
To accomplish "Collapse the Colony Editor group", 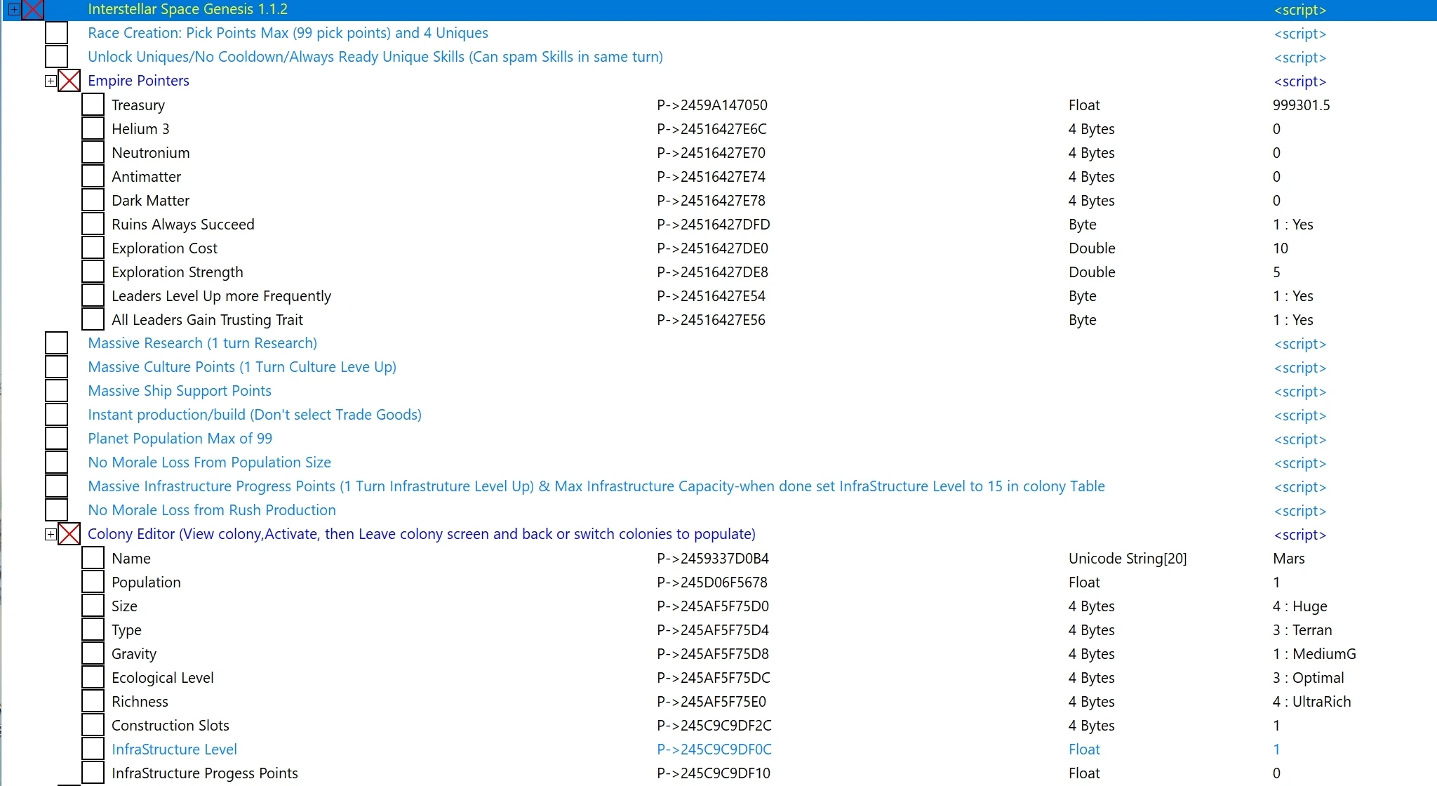I will coord(51,535).
